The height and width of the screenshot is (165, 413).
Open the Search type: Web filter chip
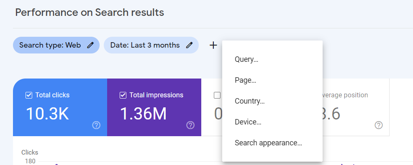point(56,45)
